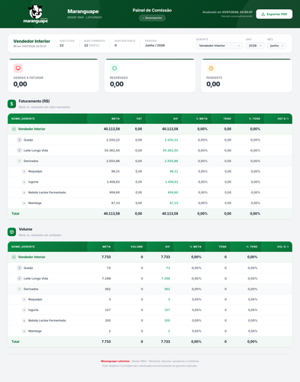Expand Manteiga row in Volume table
Screen dimensions: 300x382
(x=24, y=331)
